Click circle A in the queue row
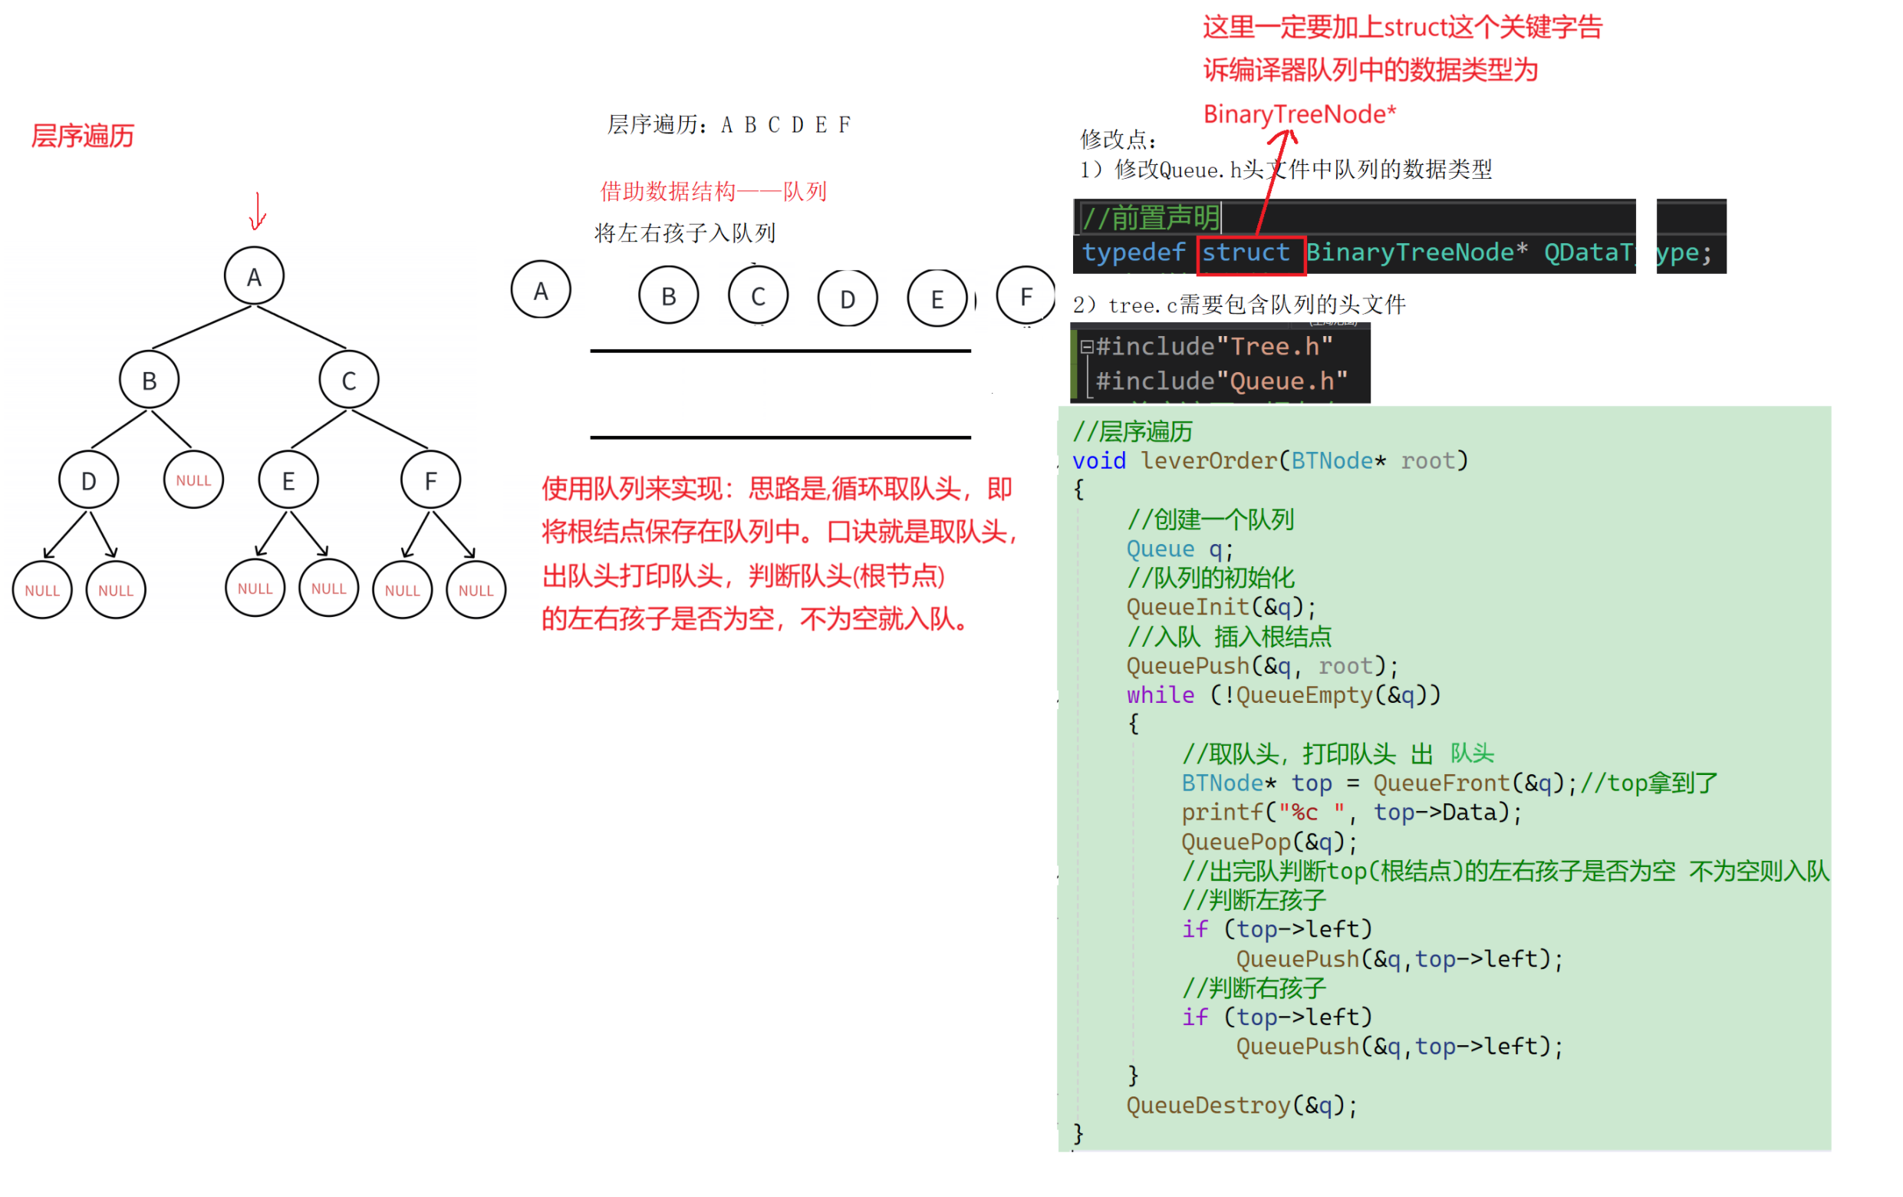The width and height of the screenshot is (1903, 1197). coord(541,291)
